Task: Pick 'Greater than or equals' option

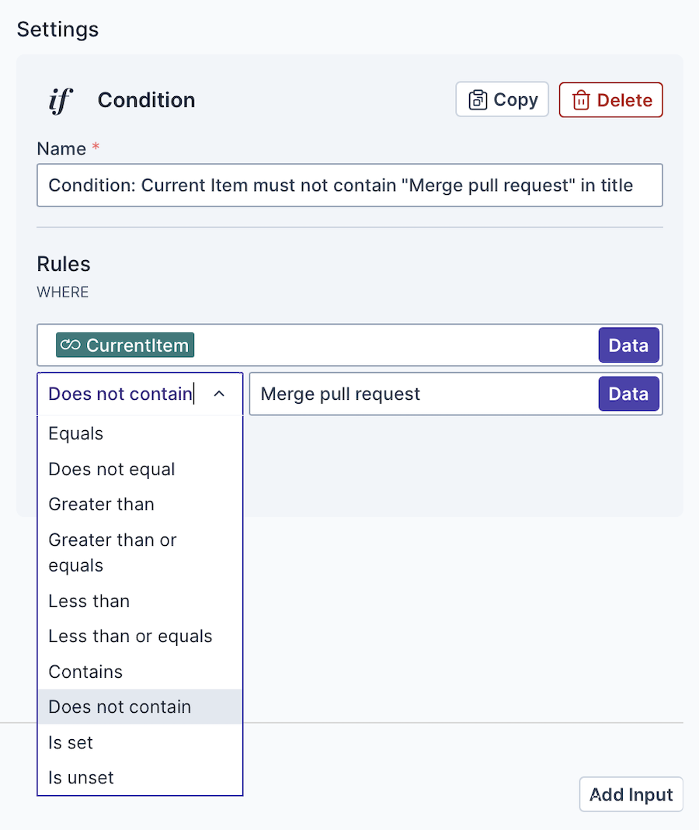Action: pos(113,552)
